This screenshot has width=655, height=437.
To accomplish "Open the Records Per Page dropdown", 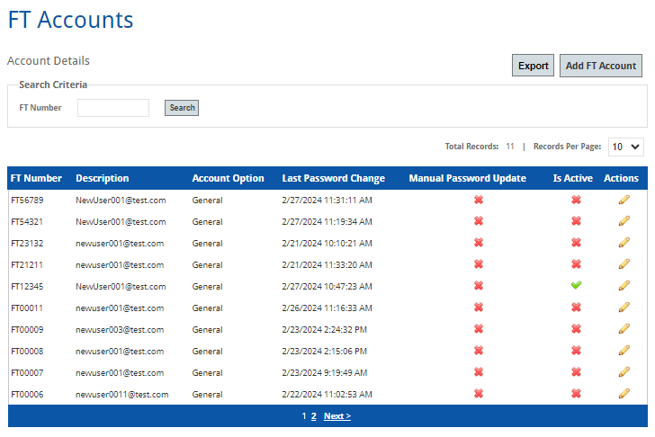I will [x=626, y=147].
